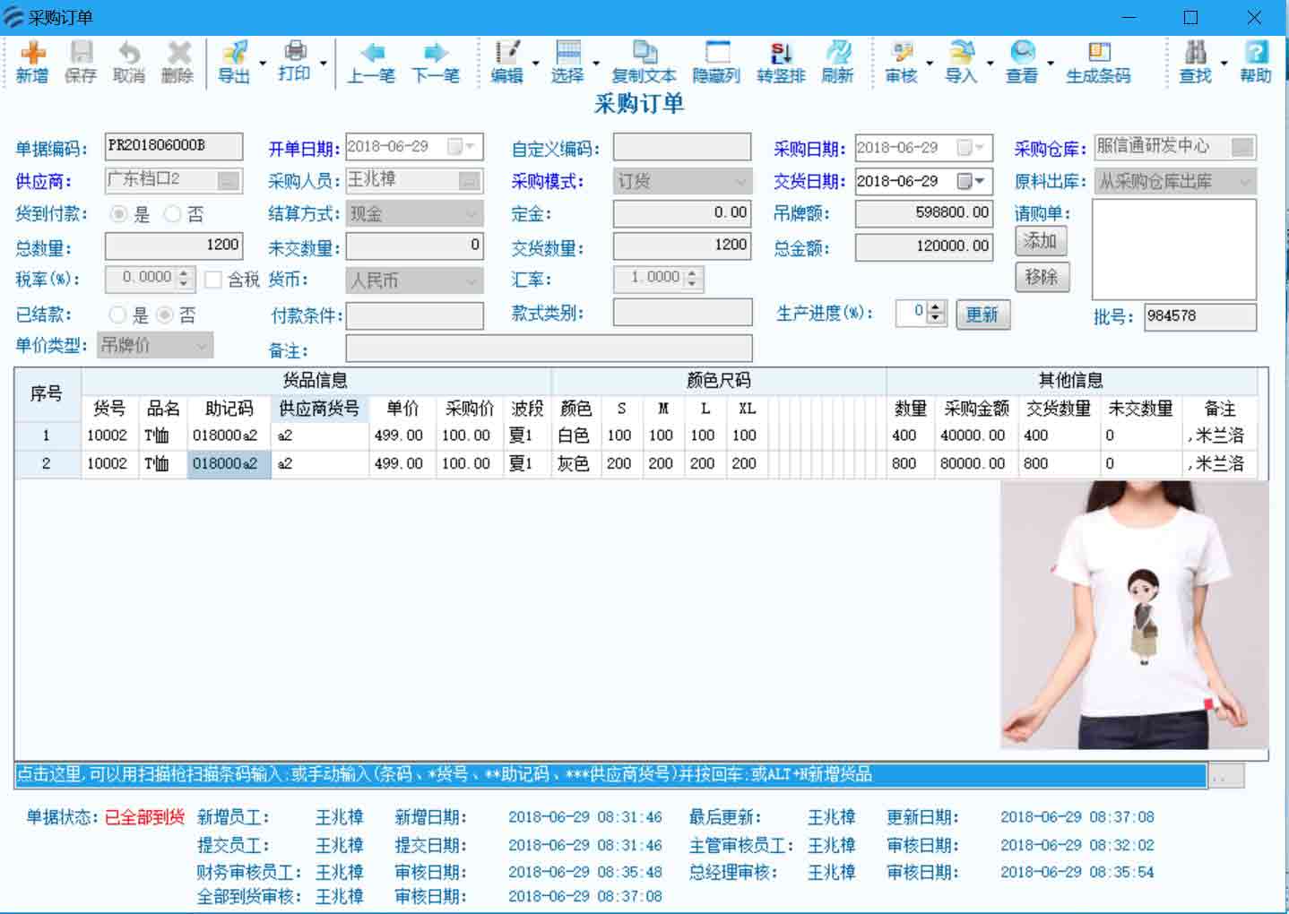
Task: Select 白色 color cell in row 1
Action: click(575, 435)
